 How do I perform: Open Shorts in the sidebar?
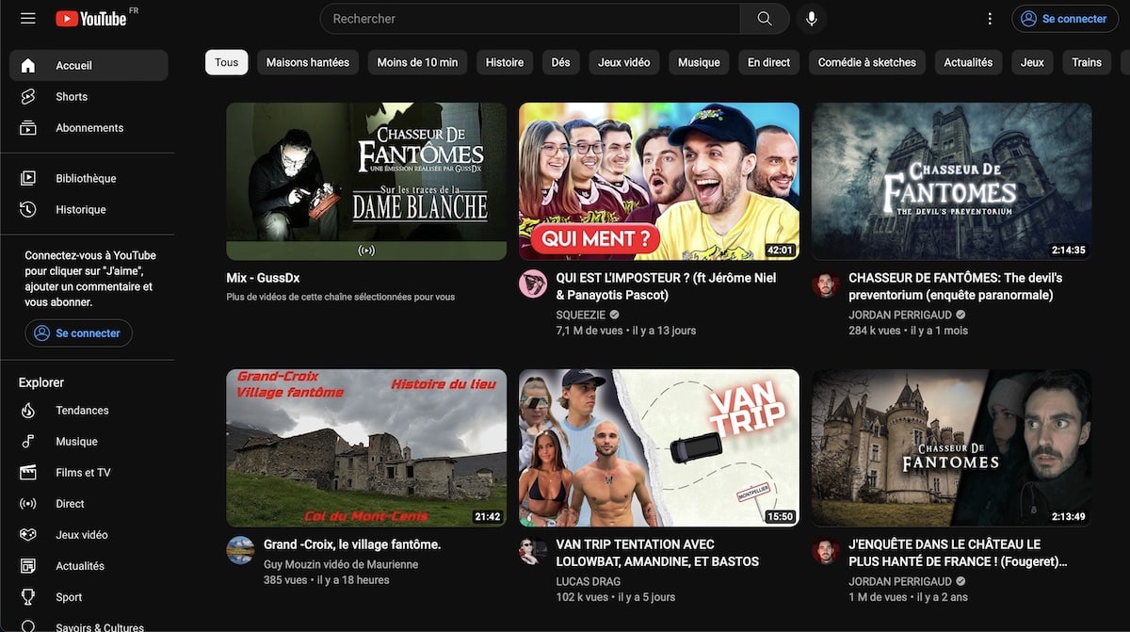(89, 96)
